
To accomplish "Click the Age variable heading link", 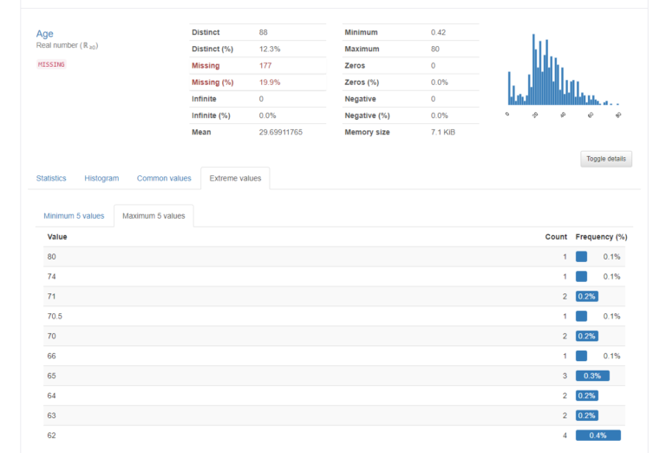I will (x=44, y=34).
